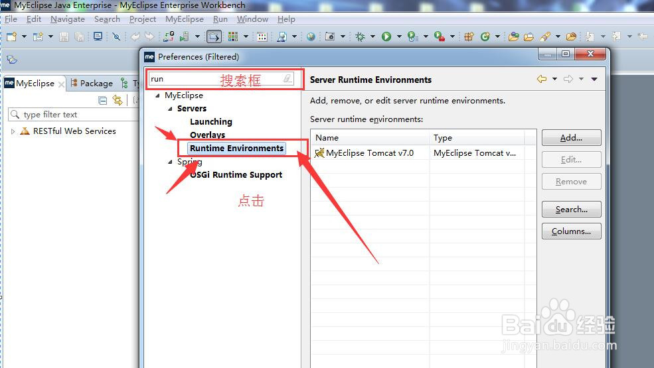654x368 pixels.
Task: Toggle Skip All Breakpoints icon
Action: (116, 36)
